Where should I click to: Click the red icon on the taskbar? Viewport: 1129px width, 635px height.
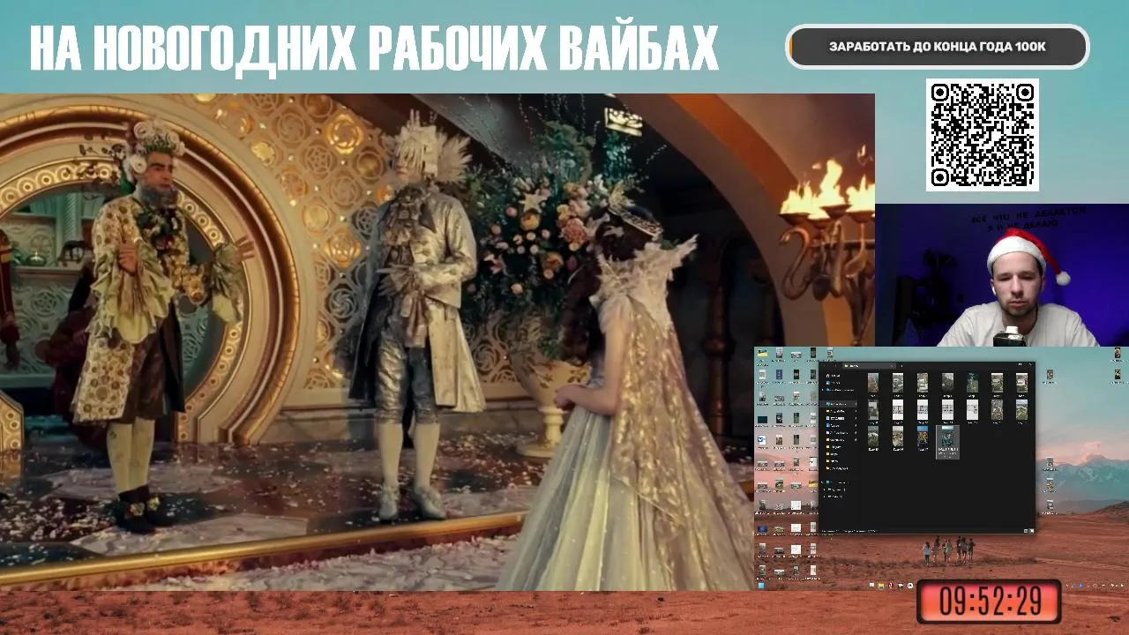pos(891,586)
